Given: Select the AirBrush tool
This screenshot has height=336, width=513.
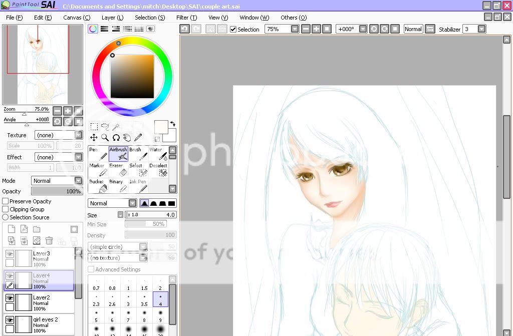Looking at the screenshot, I should click(118, 154).
